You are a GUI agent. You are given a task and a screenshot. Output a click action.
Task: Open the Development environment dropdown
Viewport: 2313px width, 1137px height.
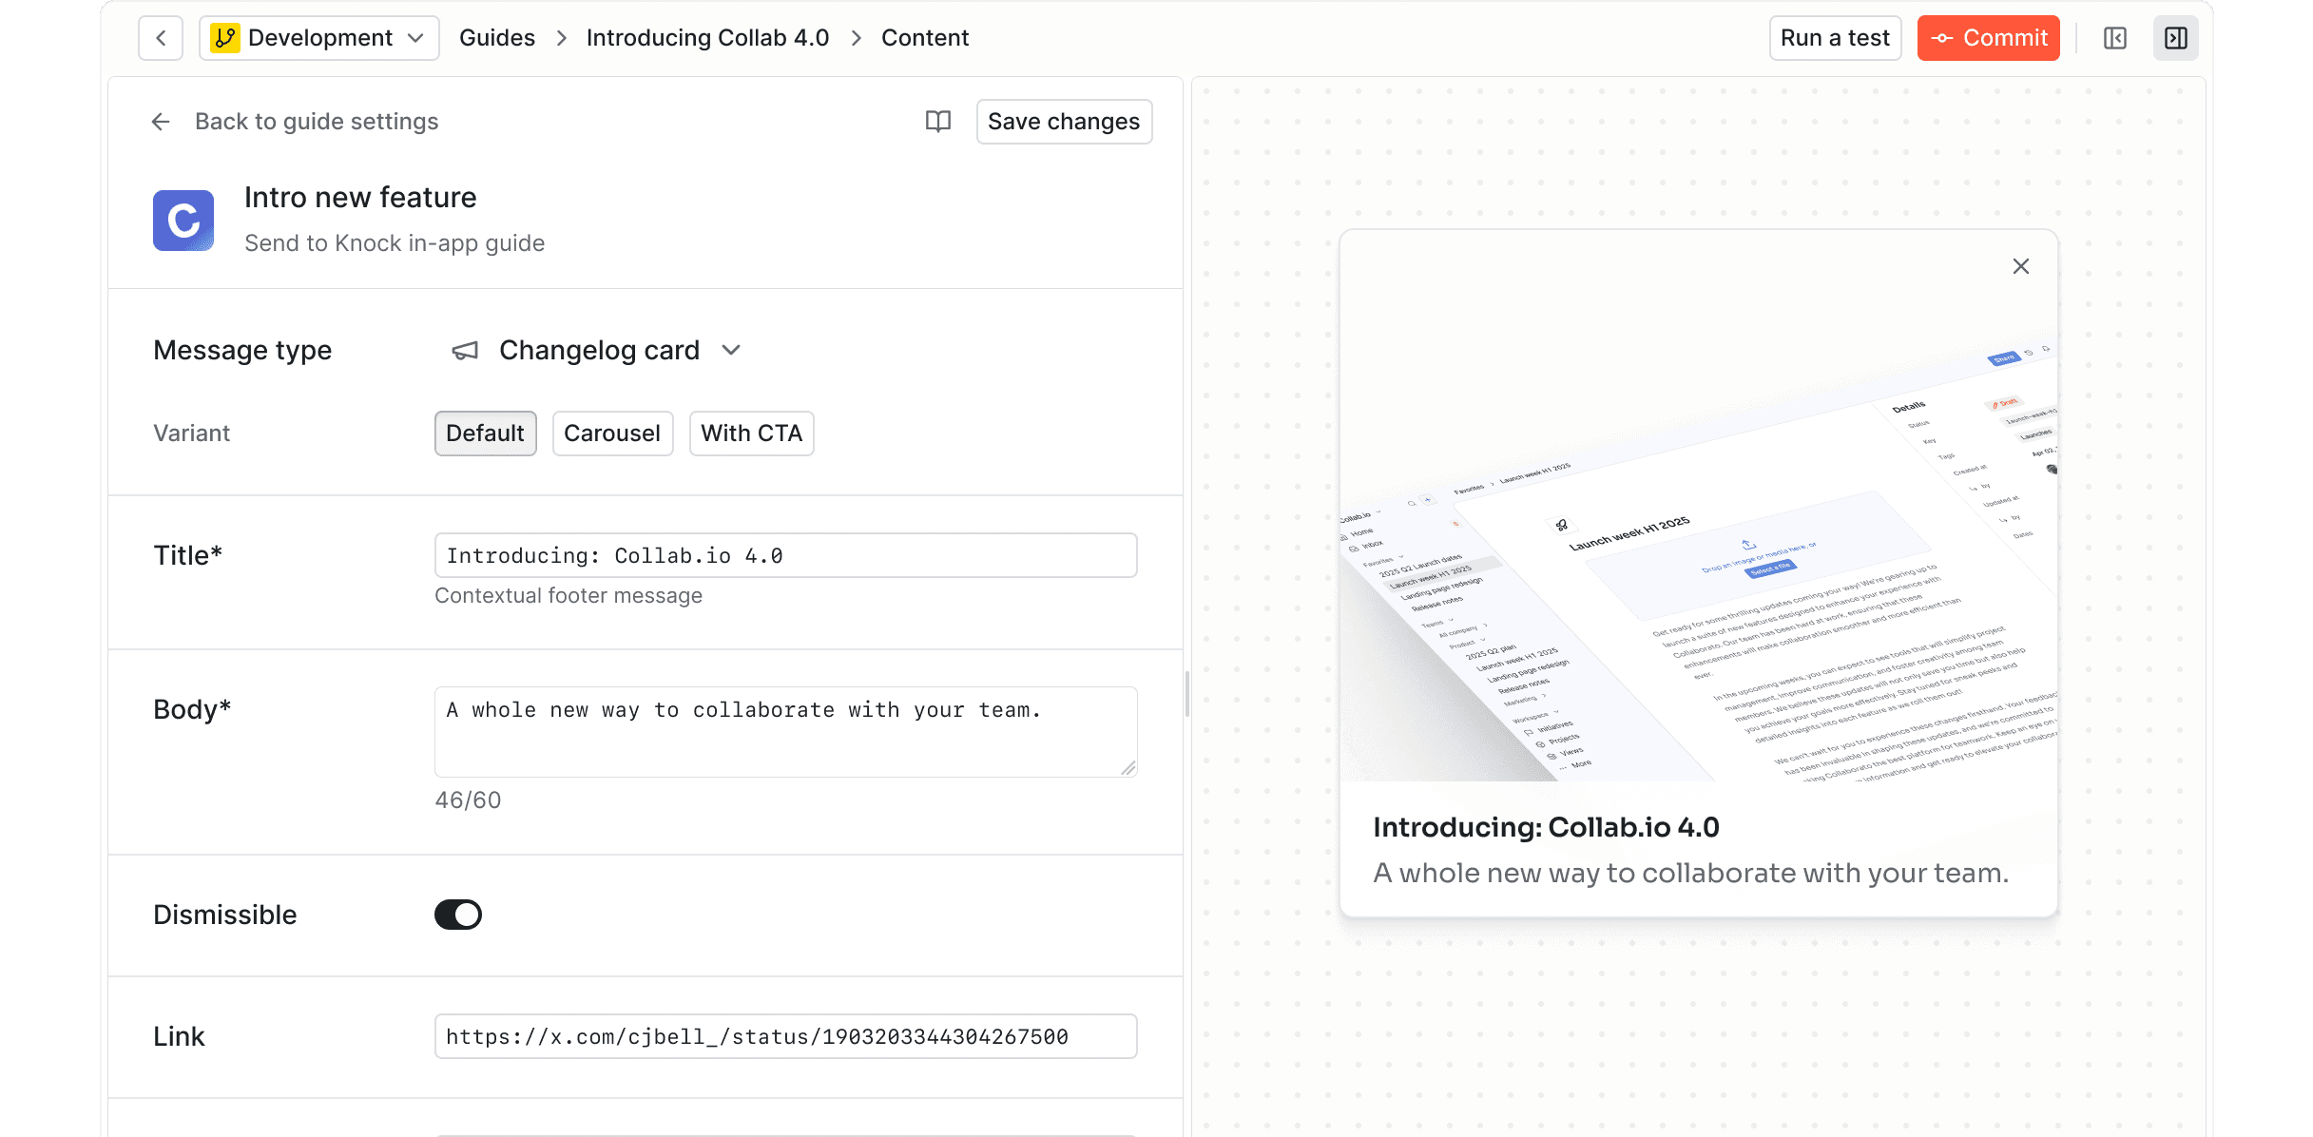click(318, 38)
